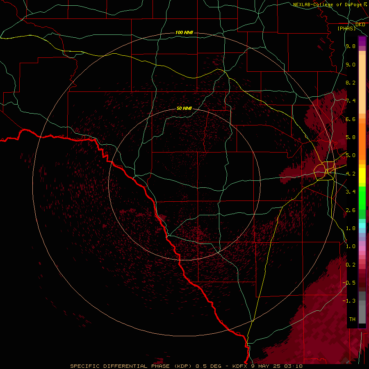Select the "0.2" scale value
This screenshot has height=369, width=369.
pyautogui.click(x=351, y=265)
